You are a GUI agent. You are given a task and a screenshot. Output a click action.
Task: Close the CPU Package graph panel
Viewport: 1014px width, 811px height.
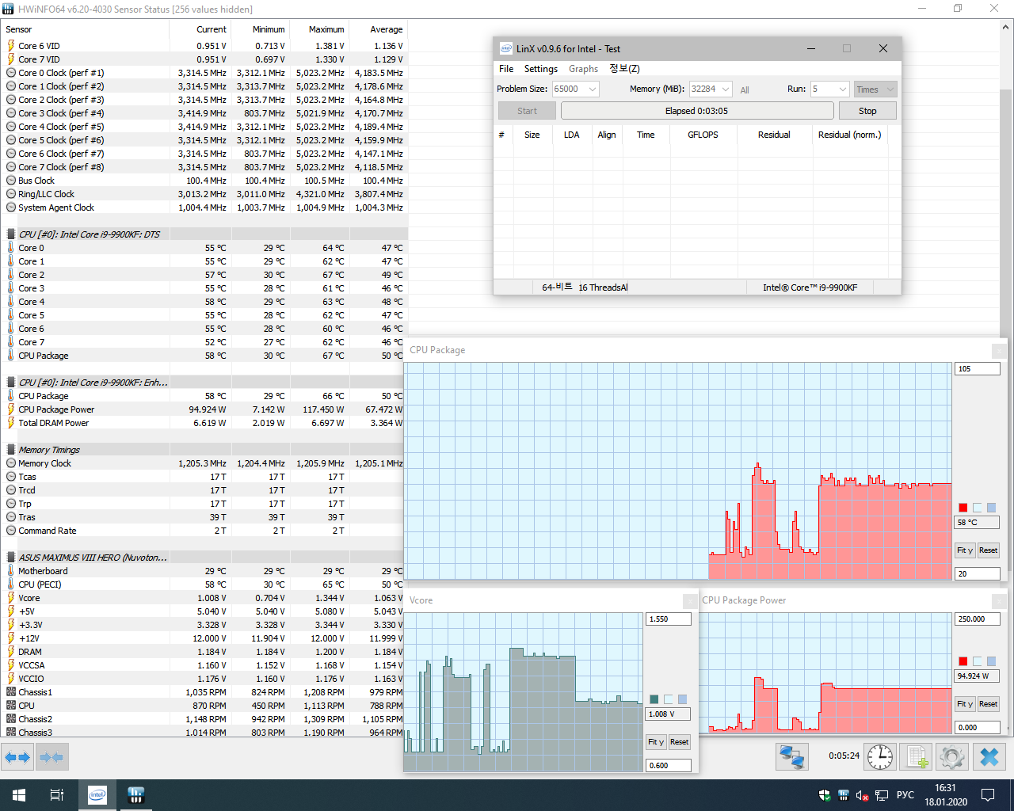tap(1000, 351)
